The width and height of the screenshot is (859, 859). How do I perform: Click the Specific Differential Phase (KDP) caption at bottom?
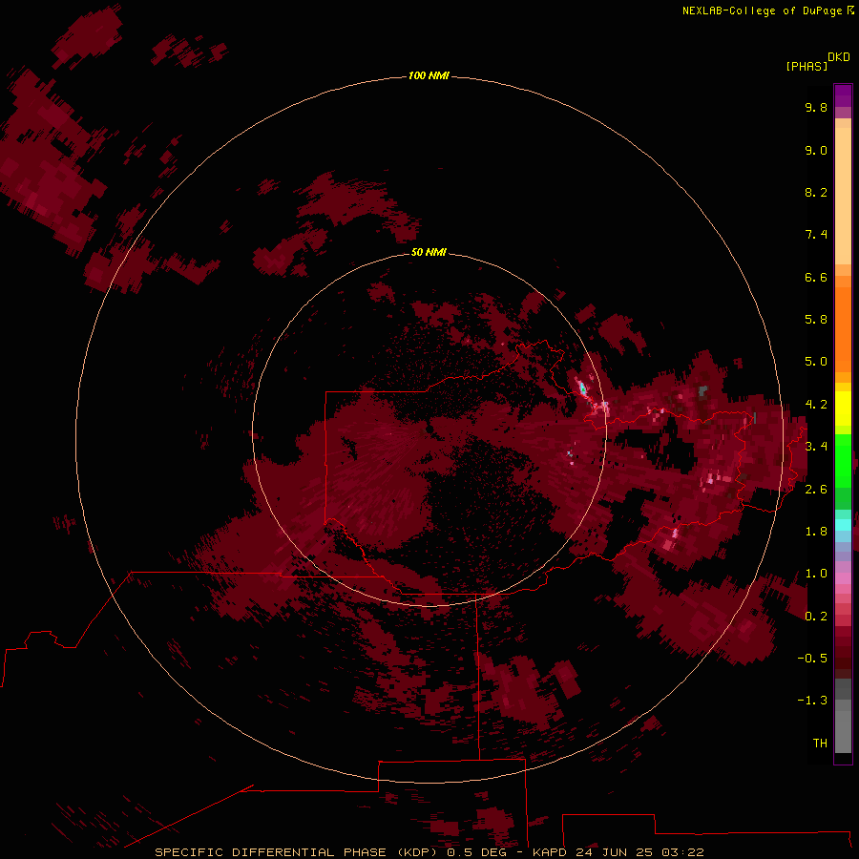(x=429, y=852)
